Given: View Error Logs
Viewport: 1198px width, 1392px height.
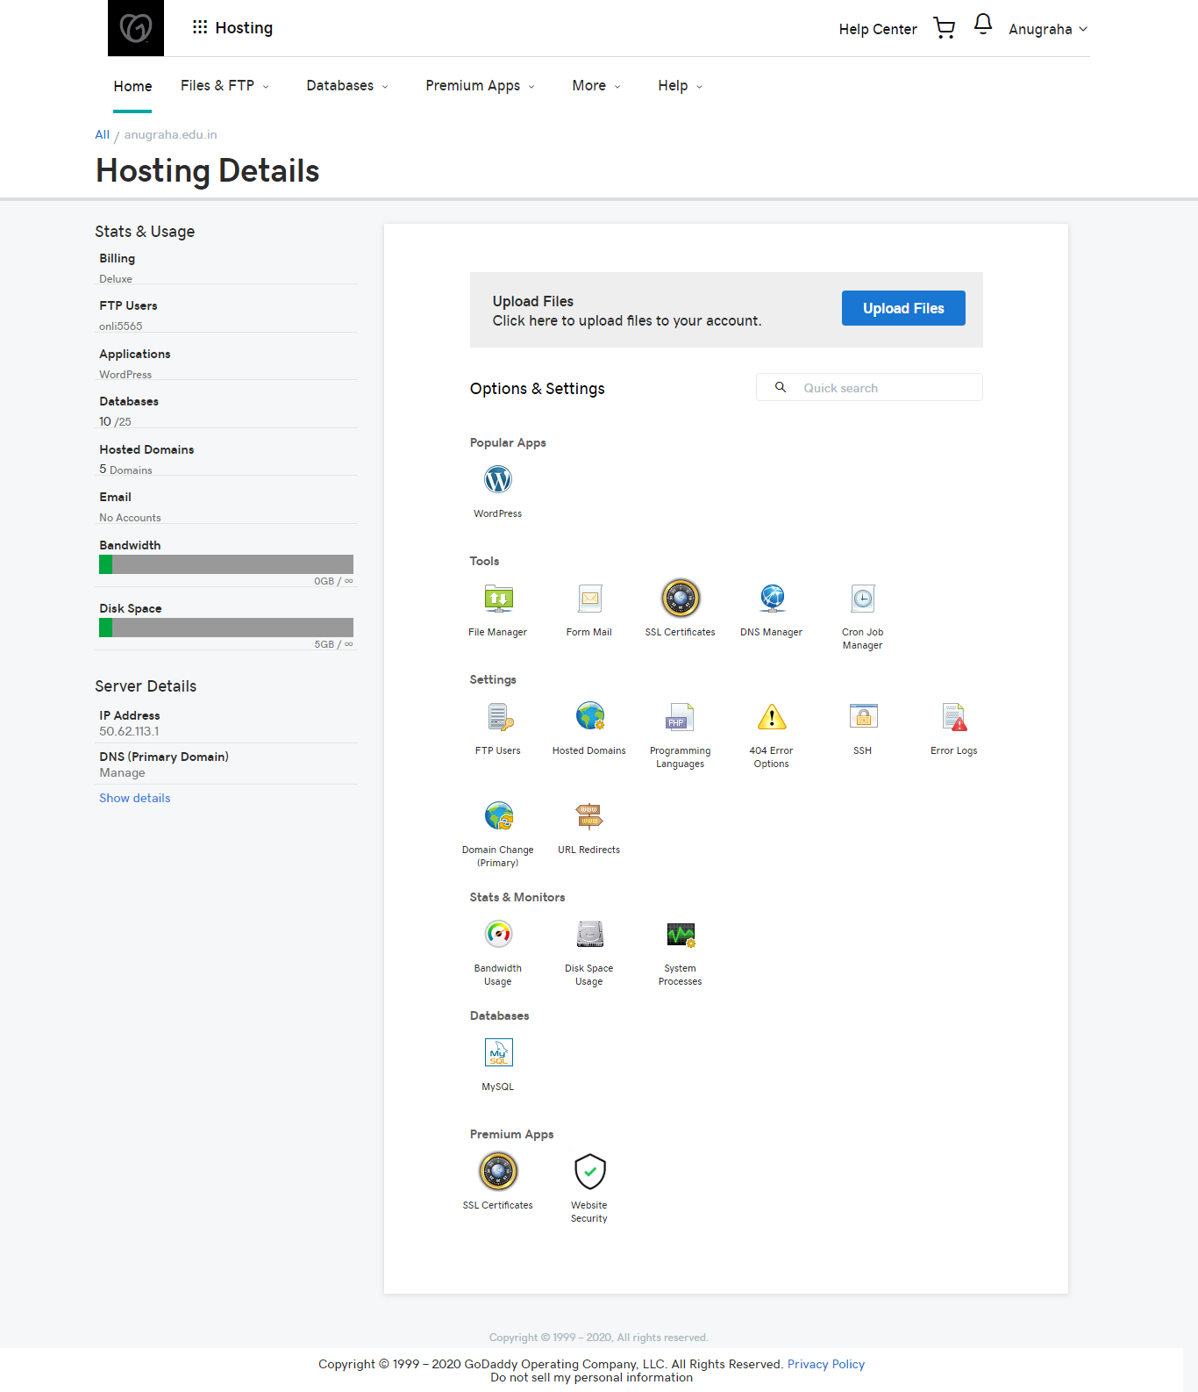Looking at the screenshot, I should 954,717.
